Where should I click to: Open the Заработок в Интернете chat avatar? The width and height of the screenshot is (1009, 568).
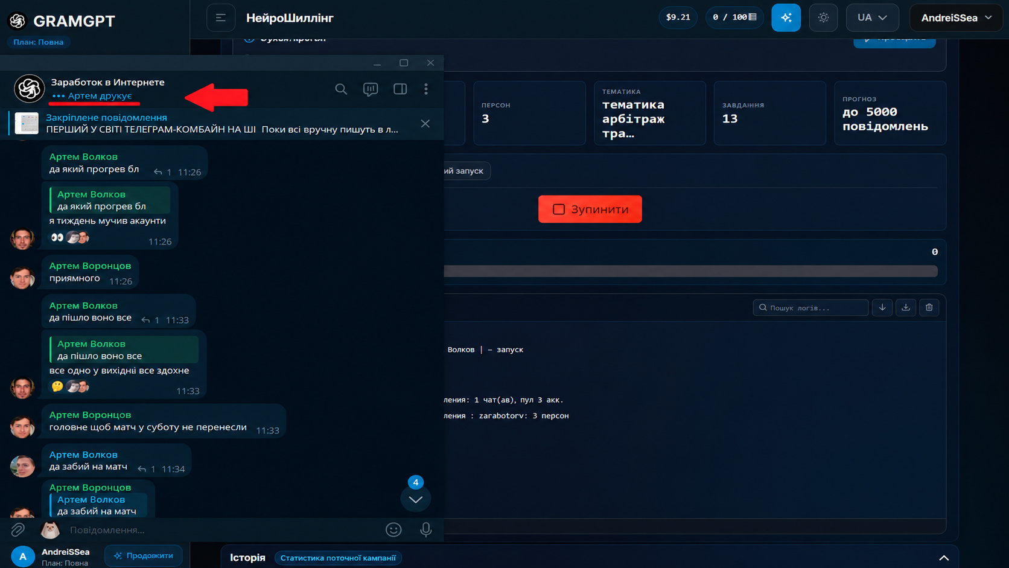29,89
